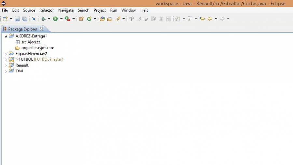
Task: Collapse the AJEDREZ-Entrega1 project tree
Action: [6, 36]
